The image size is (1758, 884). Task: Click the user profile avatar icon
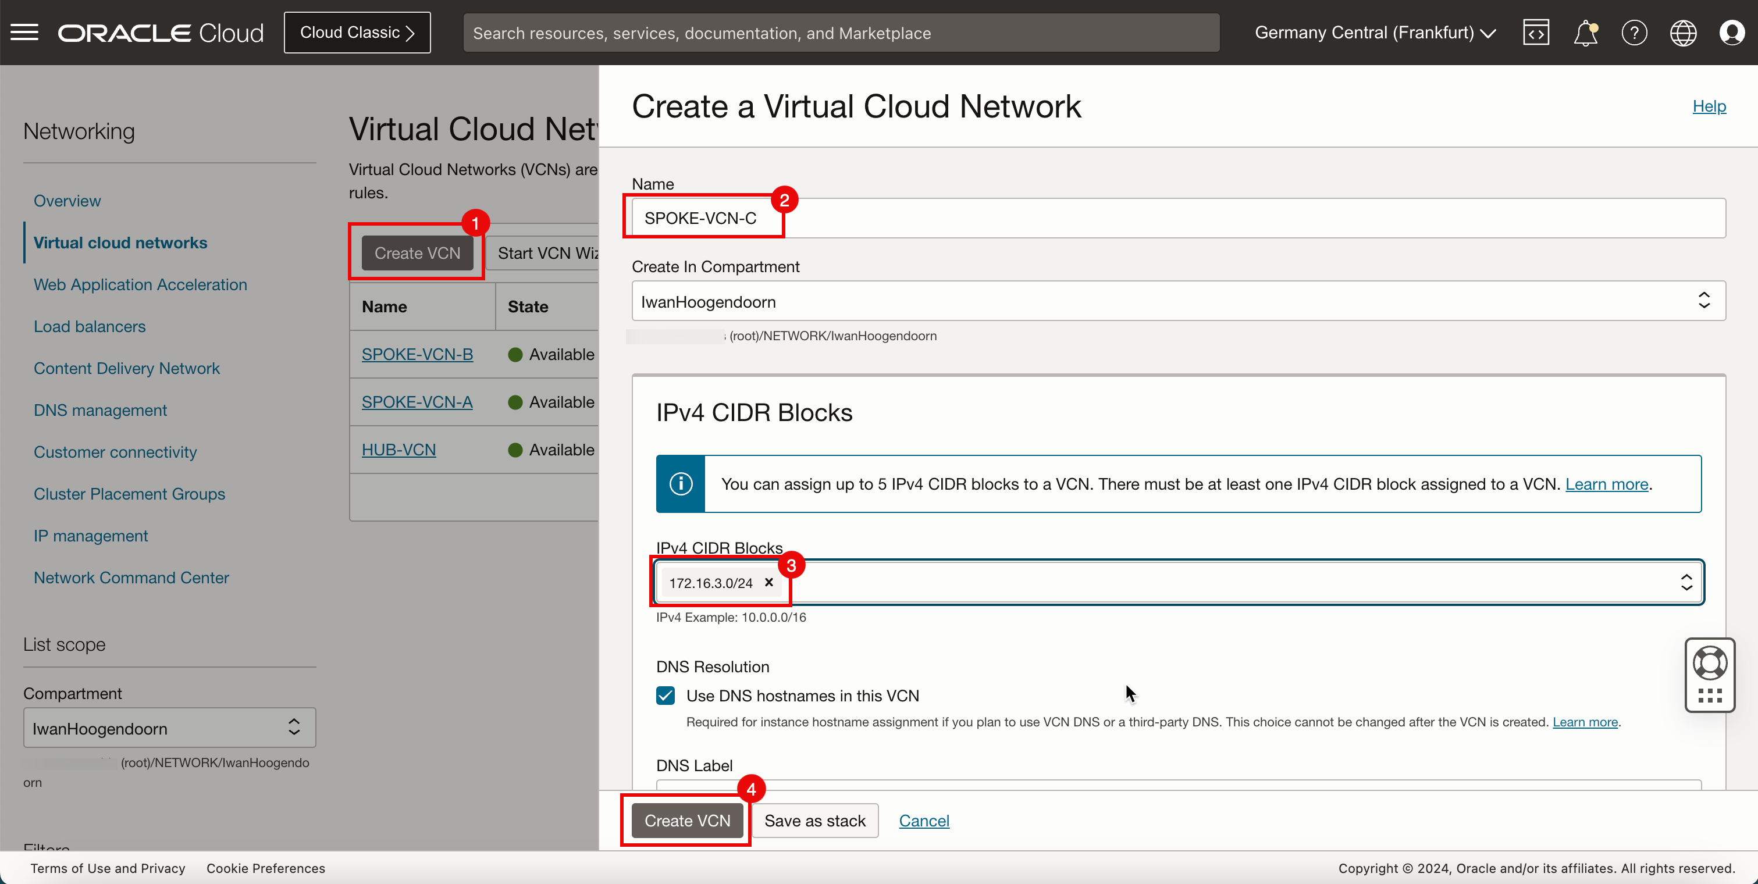point(1733,33)
